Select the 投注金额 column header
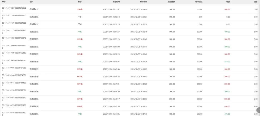The width and height of the screenshot is (260, 116). tap(171, 2)
